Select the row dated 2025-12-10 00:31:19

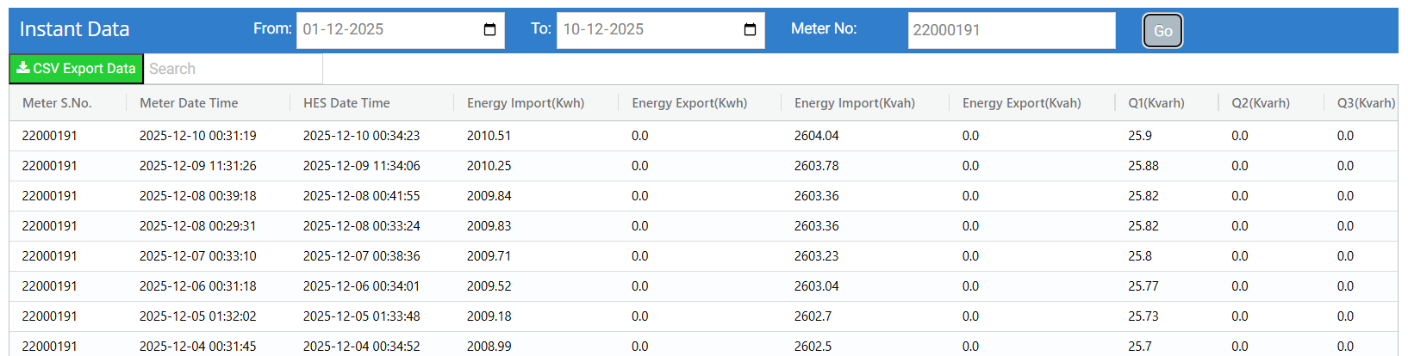click(197, 136)
